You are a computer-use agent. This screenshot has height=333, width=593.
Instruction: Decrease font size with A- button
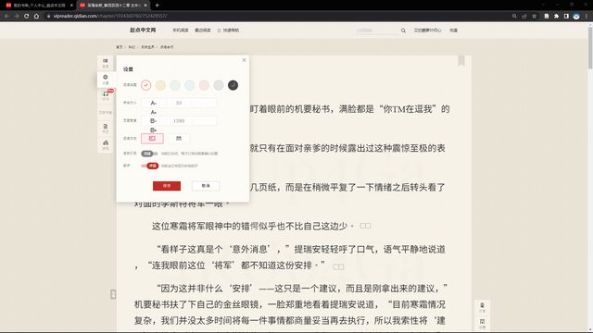pos(153,103)
